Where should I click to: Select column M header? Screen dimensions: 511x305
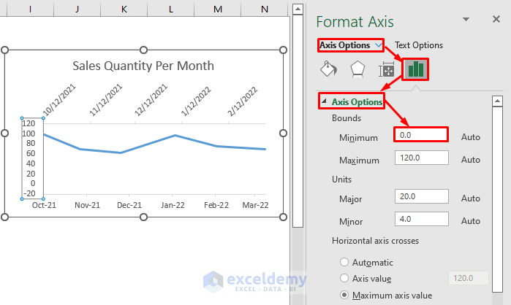coord(218,9)
